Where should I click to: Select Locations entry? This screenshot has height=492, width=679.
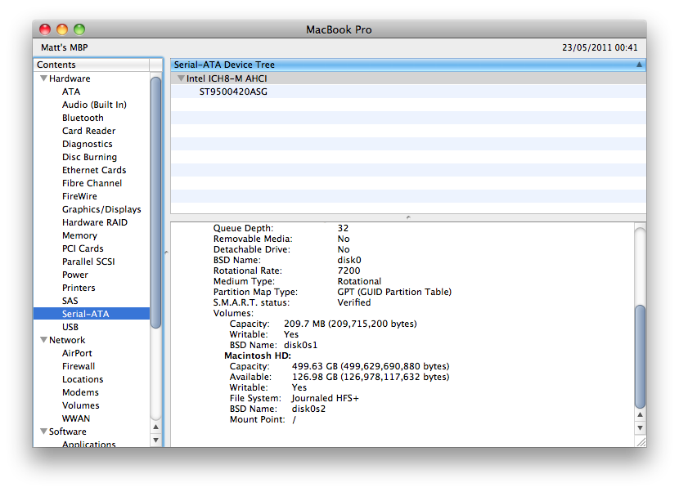point(83,379)
